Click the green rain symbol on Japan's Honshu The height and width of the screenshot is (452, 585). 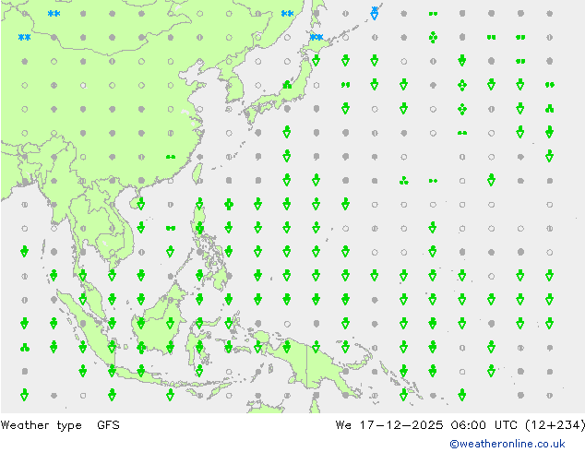click(287, 85)
